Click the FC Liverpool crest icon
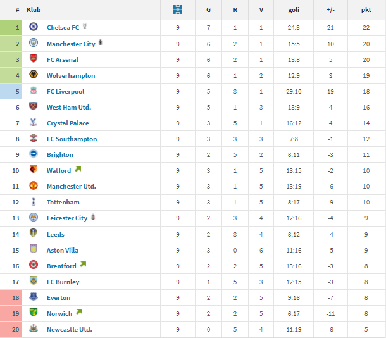The image size is (386, 338). pyautogui.click(x=34, y=91)
